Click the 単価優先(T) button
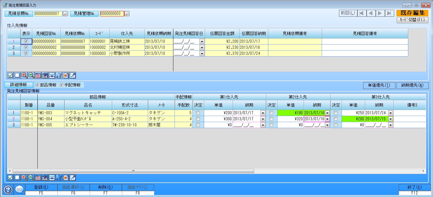 379,85
